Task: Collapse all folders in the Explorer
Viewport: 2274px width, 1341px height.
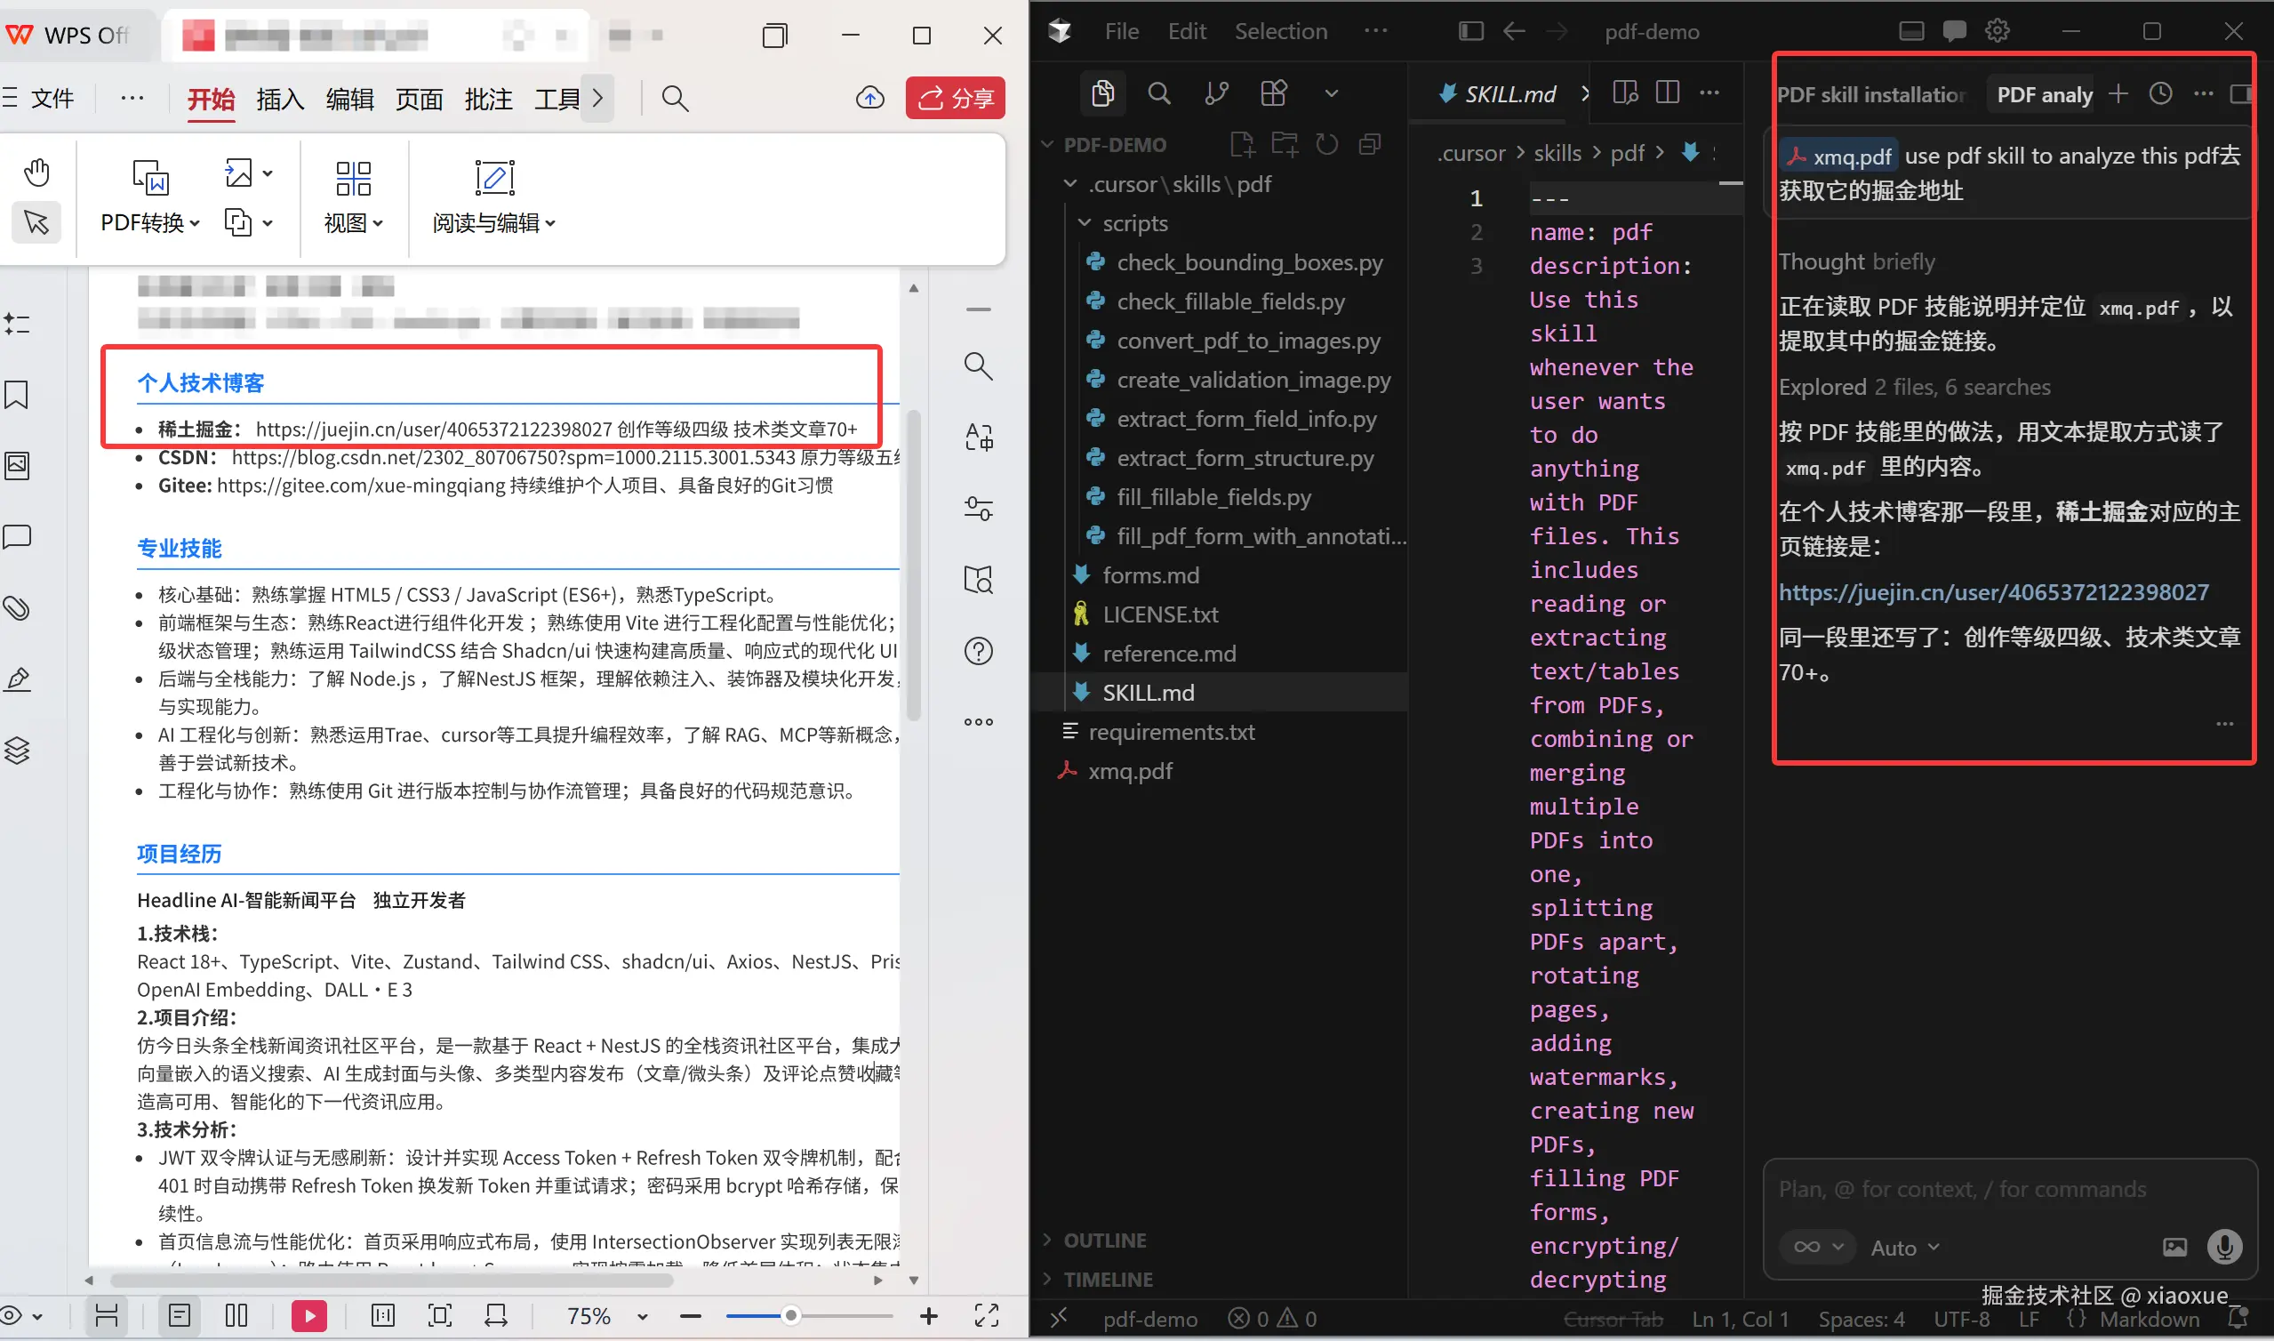Action: pos(1370,144)
